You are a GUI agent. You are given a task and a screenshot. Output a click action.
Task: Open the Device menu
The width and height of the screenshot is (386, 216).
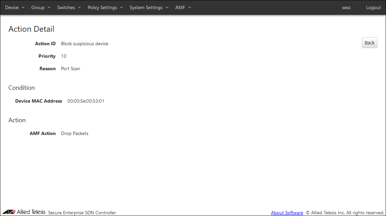click(14, 7)
